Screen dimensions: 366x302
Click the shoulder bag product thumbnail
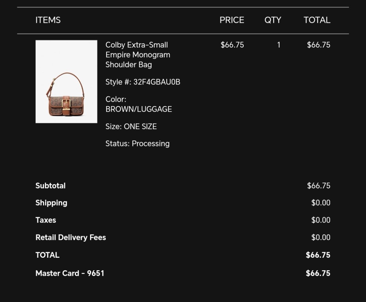tap(66, 81)
